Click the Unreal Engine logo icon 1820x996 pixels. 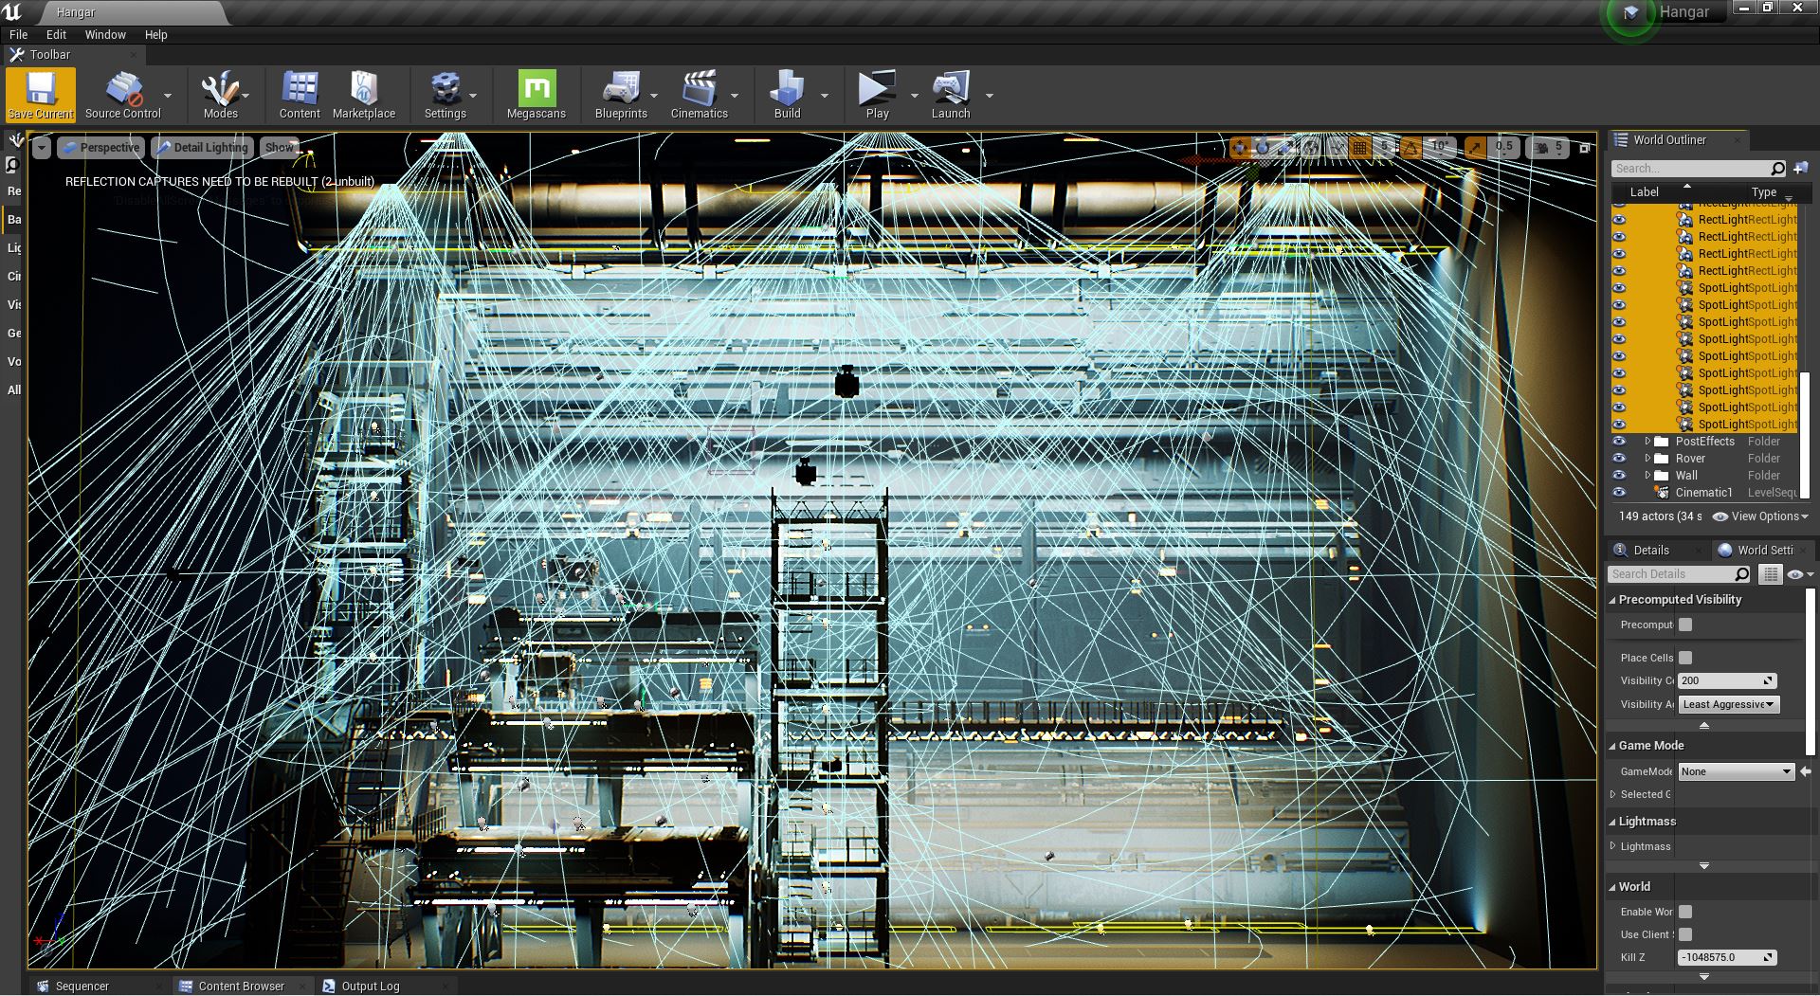tap(11, 11)
